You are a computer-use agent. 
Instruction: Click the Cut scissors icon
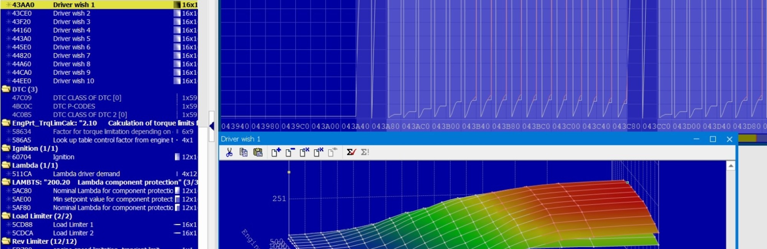pos(229,152)
